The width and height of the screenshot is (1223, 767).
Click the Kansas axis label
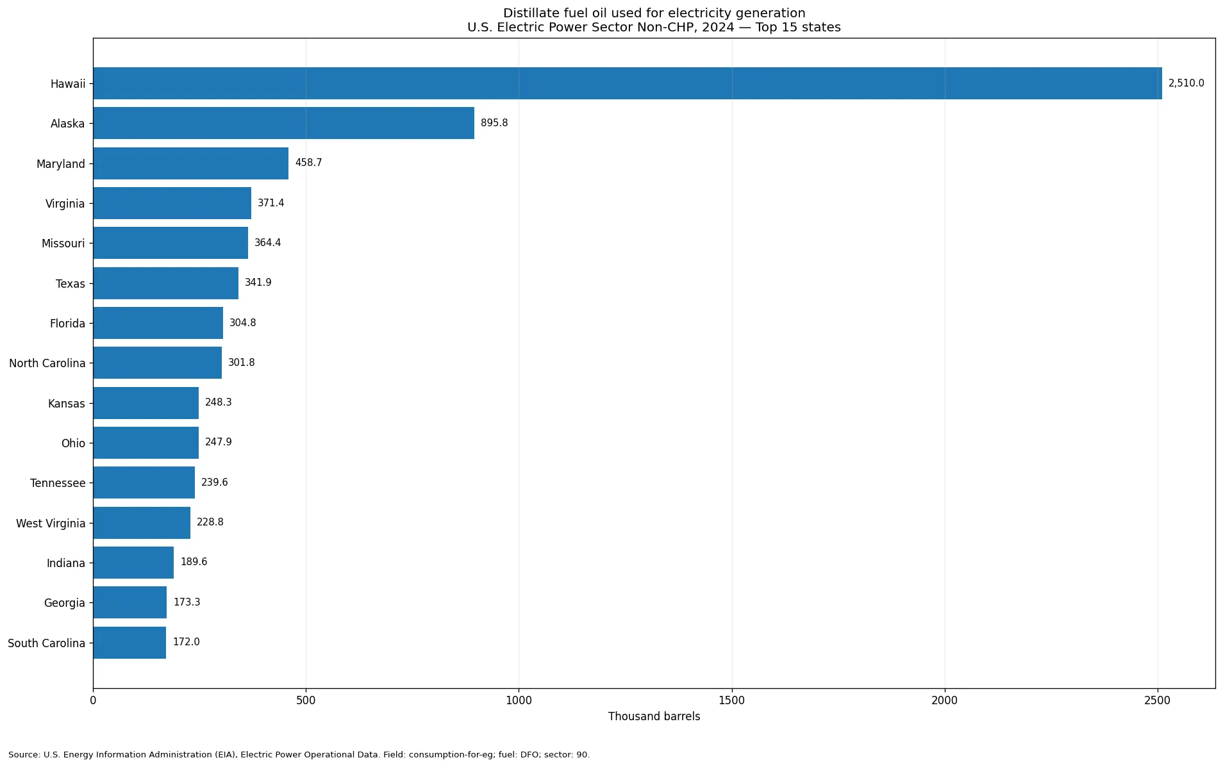click(x=67, y=404)
